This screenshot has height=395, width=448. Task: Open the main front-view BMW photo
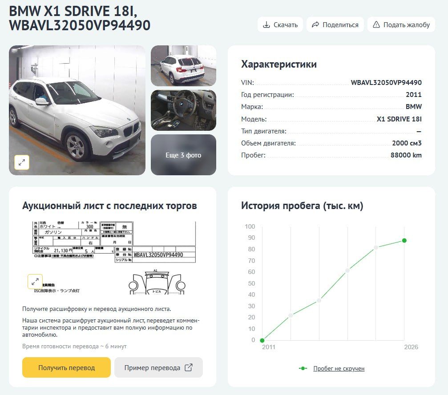pos(77,110)
